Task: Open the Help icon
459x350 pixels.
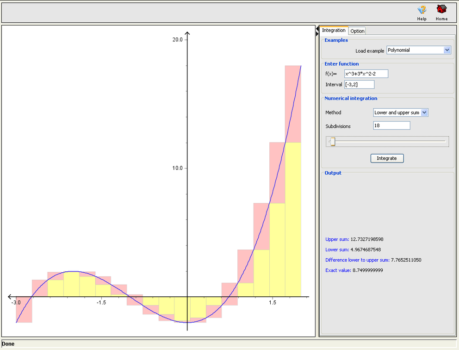Action: tap(422, 9)
